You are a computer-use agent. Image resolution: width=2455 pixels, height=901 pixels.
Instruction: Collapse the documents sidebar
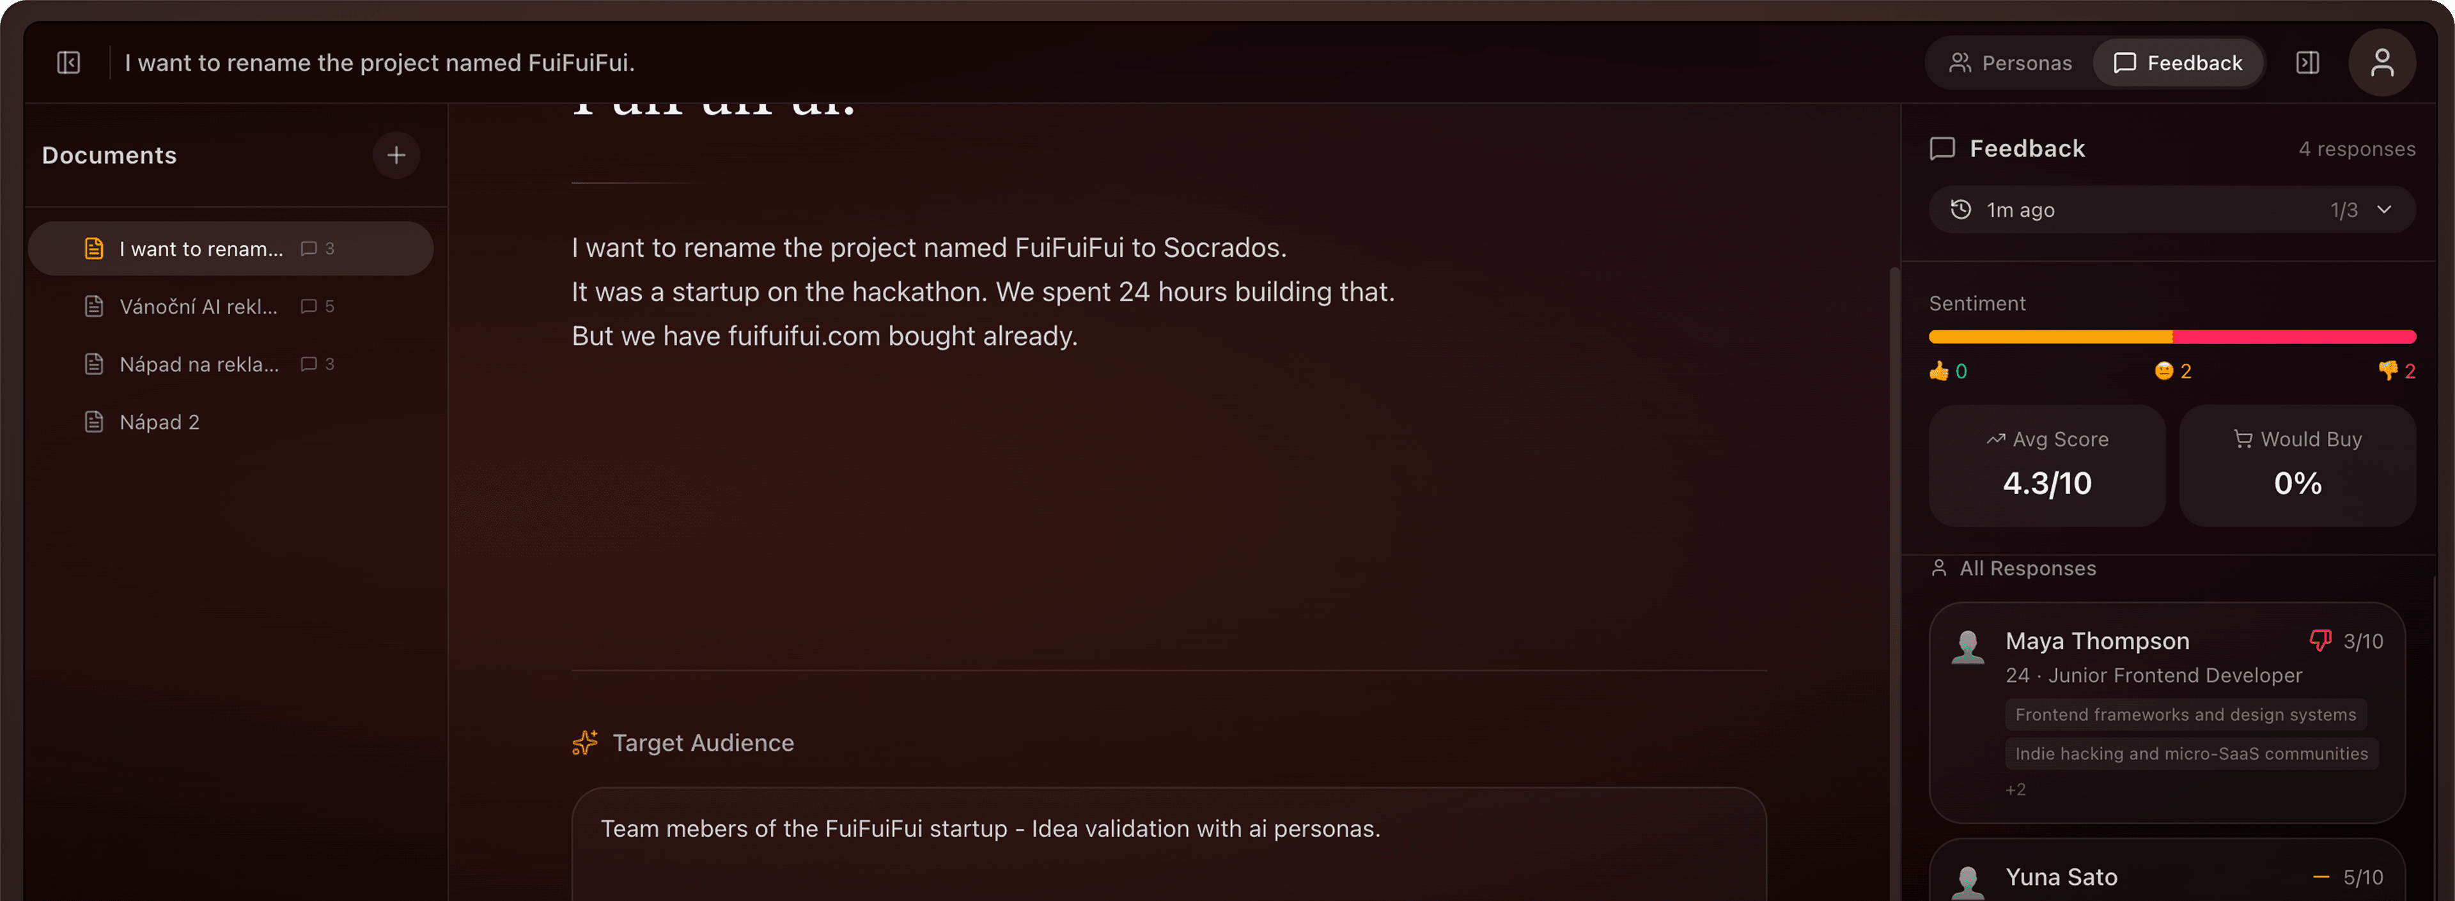click(68, 62)
